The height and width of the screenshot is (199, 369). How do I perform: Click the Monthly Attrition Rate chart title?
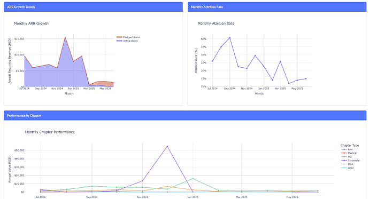(216, 23)
